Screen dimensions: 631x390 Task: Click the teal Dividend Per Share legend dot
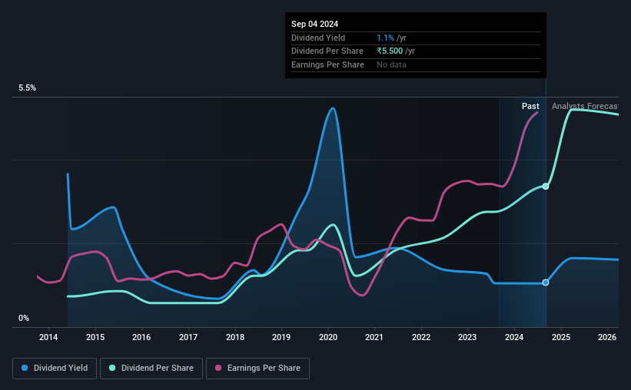(x=112, y=368)
